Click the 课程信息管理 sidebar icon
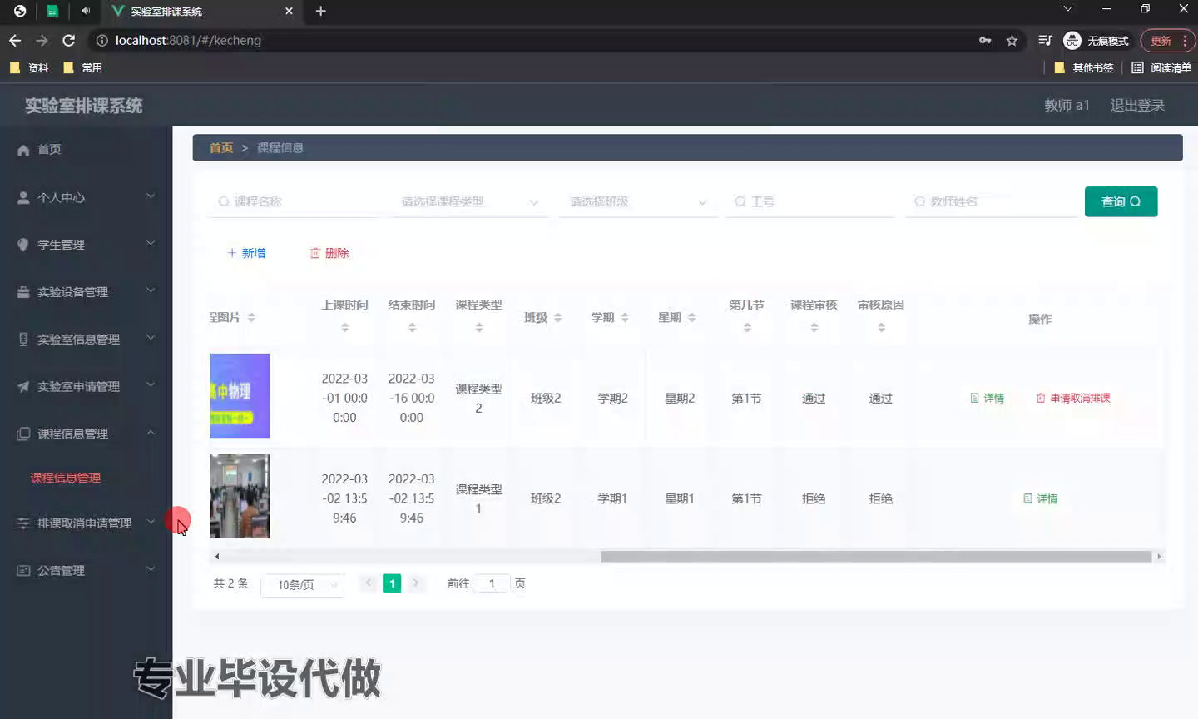This screenshot has width=1198, height=719. (23, 434)
